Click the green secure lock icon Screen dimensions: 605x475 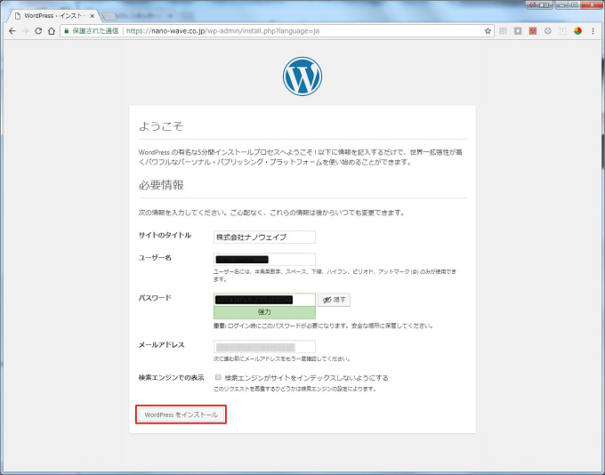tap(67, 31)
